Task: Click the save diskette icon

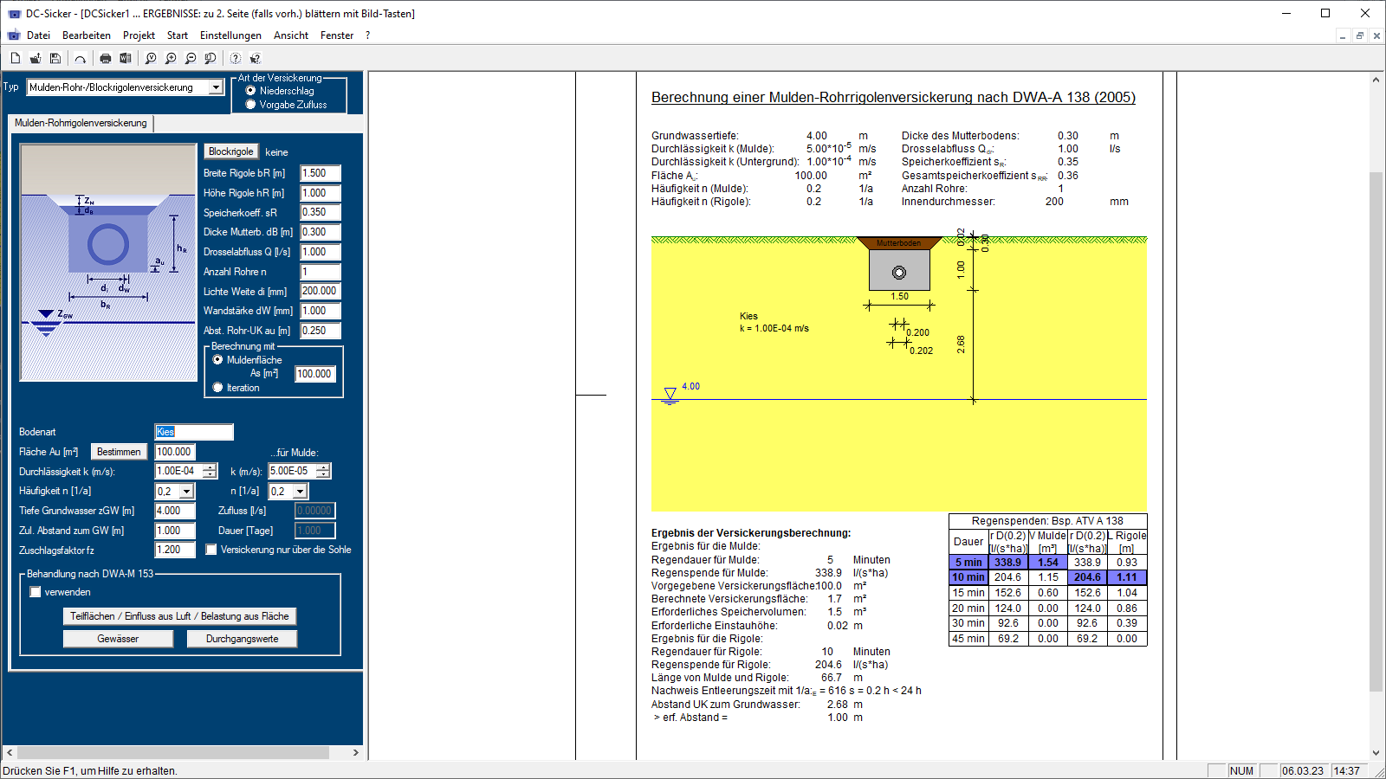Action: coord(55,58)
